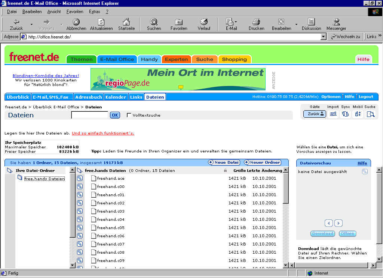The image size is (383, 278).
Task: Open the Ansicht menu
Action: (x=54, y=12)
